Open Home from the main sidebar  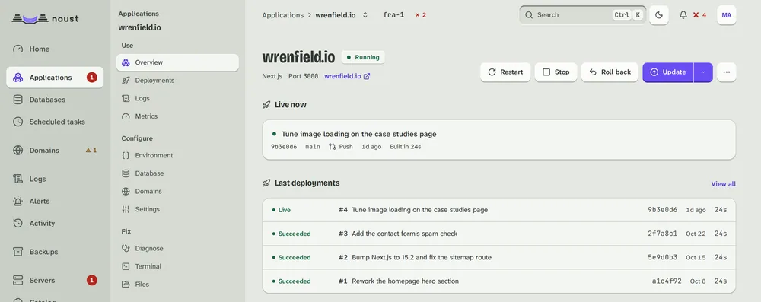pyautogui.click(x=55, y=49)
